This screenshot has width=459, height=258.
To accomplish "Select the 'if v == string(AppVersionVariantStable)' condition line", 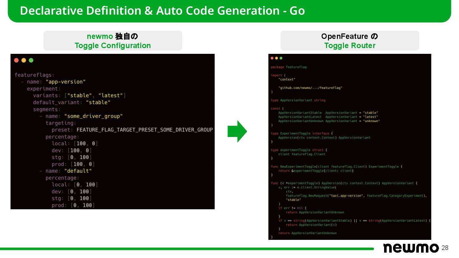I will pos(354,220).
